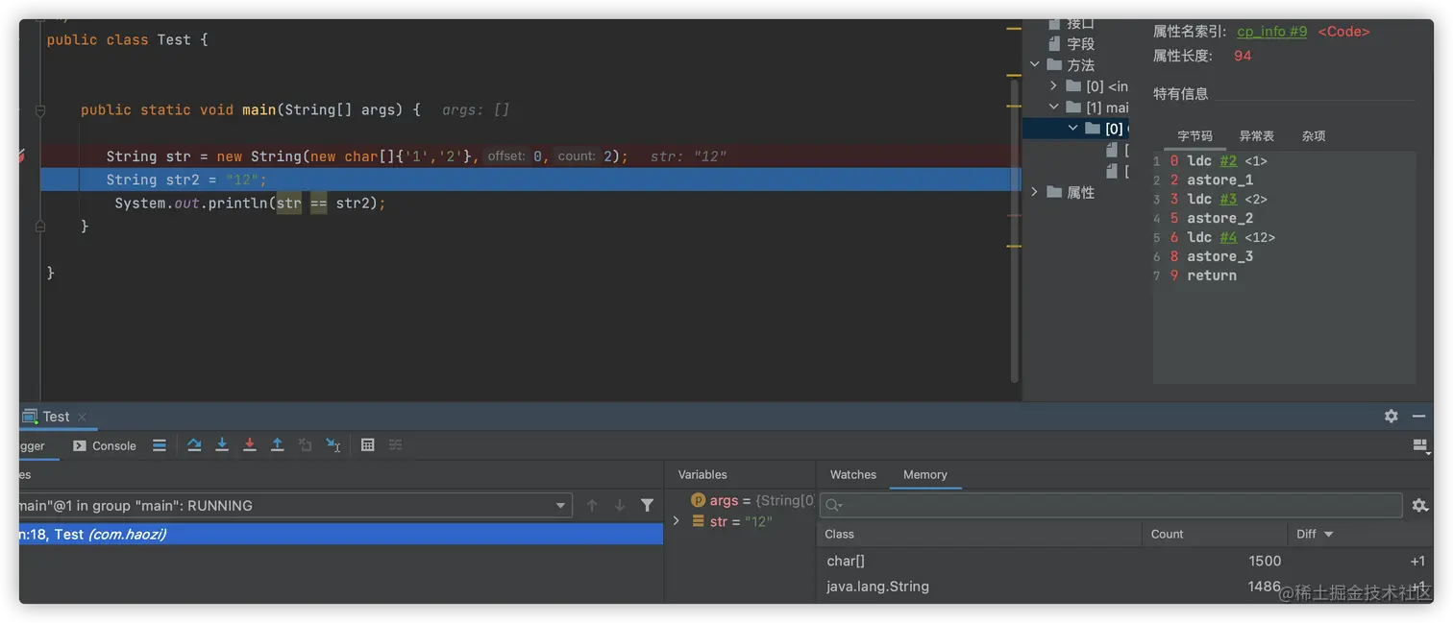Open Memory view settings gear
1453x623 pixels.
click(1419, 505)
